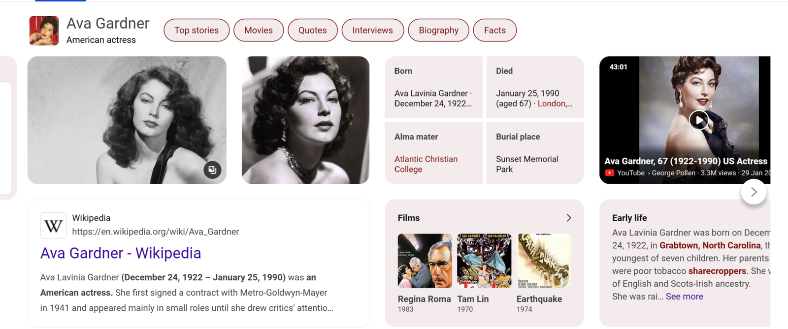This screenshot has height=329, width=788.
Task: Open the Biography chip
Action: pos(438,30)
